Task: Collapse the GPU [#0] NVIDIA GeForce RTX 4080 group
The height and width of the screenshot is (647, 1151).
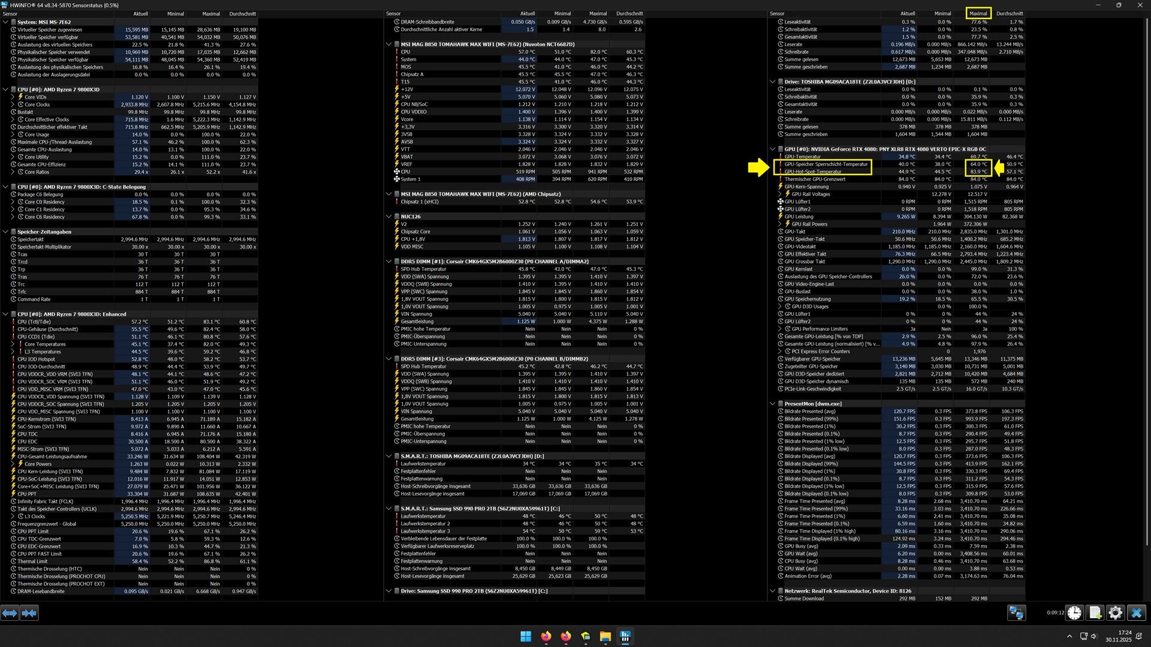Action: pyautogui.click(x=773, y=149)
